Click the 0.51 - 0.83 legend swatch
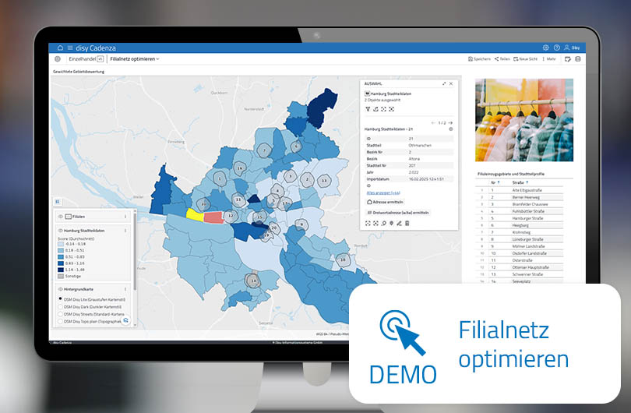The width and height of the screenshot is (631, 413). tap(60, 257)
